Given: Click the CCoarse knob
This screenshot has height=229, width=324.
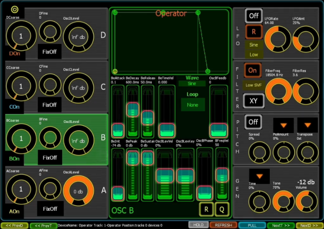Looking at the screenshot, I should point(21,86).
